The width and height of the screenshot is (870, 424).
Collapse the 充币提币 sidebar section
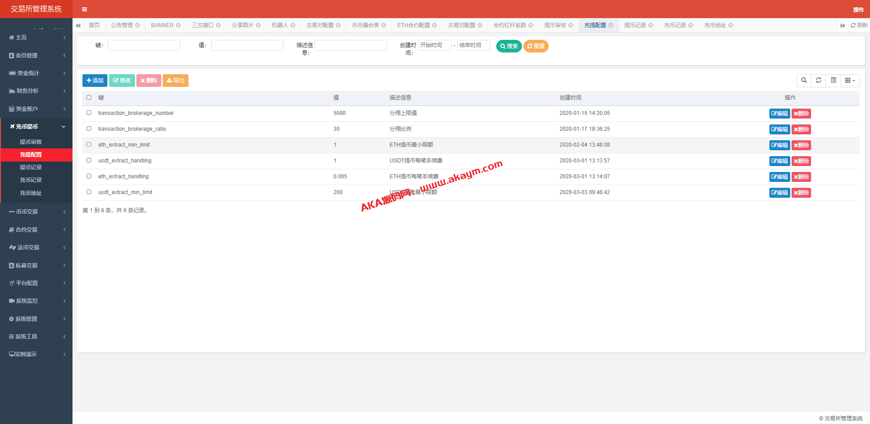tap(36, 127)
